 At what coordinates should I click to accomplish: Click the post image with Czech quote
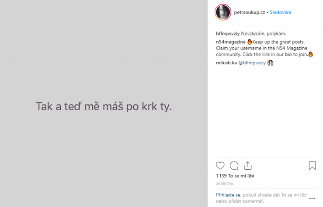coord(104,103)
